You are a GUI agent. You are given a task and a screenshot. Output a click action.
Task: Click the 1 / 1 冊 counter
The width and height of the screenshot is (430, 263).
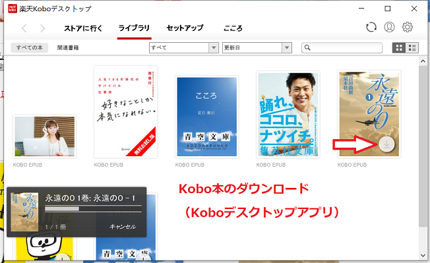point(55,227)
